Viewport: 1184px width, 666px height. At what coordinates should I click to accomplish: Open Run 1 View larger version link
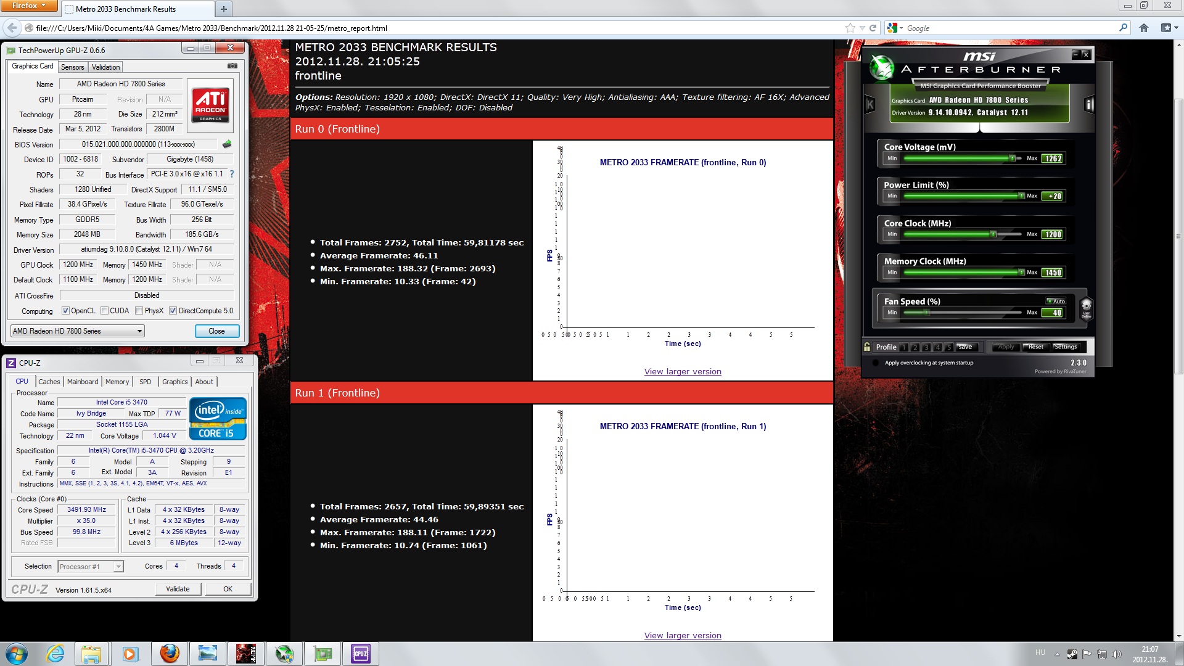(683, 636)
